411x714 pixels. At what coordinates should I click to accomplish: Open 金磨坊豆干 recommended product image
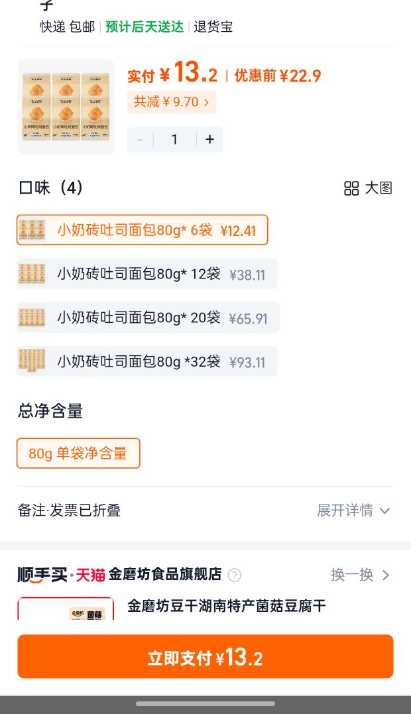pos(66,609)
